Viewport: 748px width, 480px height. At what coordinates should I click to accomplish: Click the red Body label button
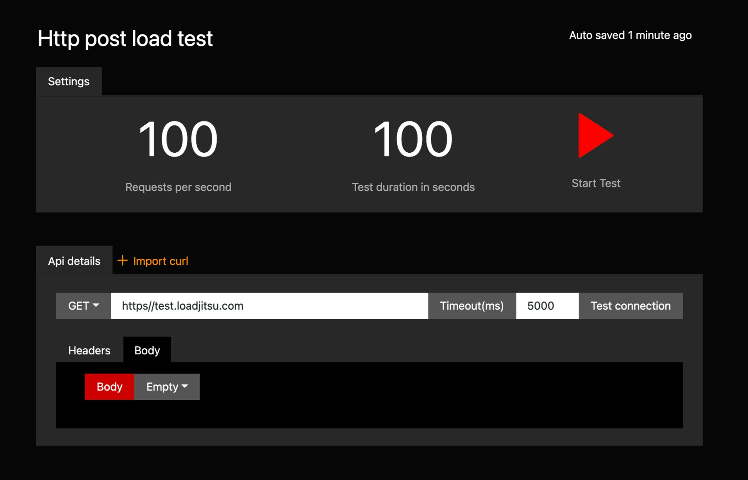click(109, 387)
